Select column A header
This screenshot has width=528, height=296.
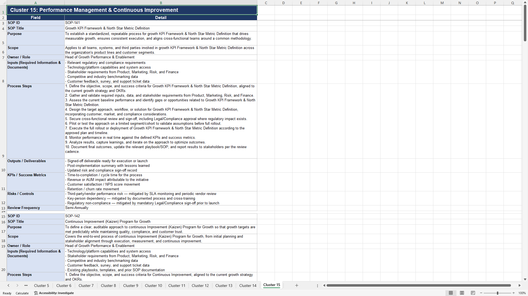coord(35,3)
